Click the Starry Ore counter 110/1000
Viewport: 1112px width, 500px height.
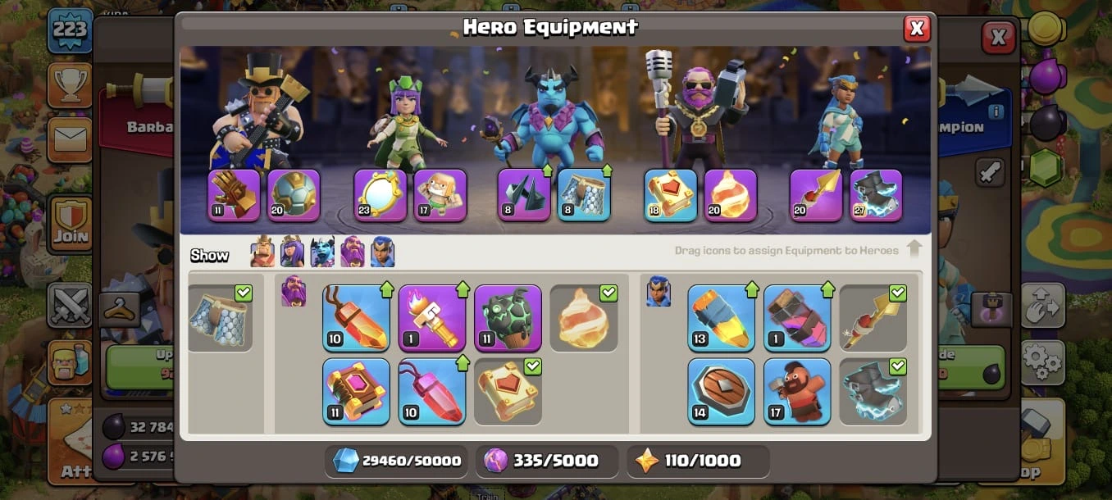point(698,461)
